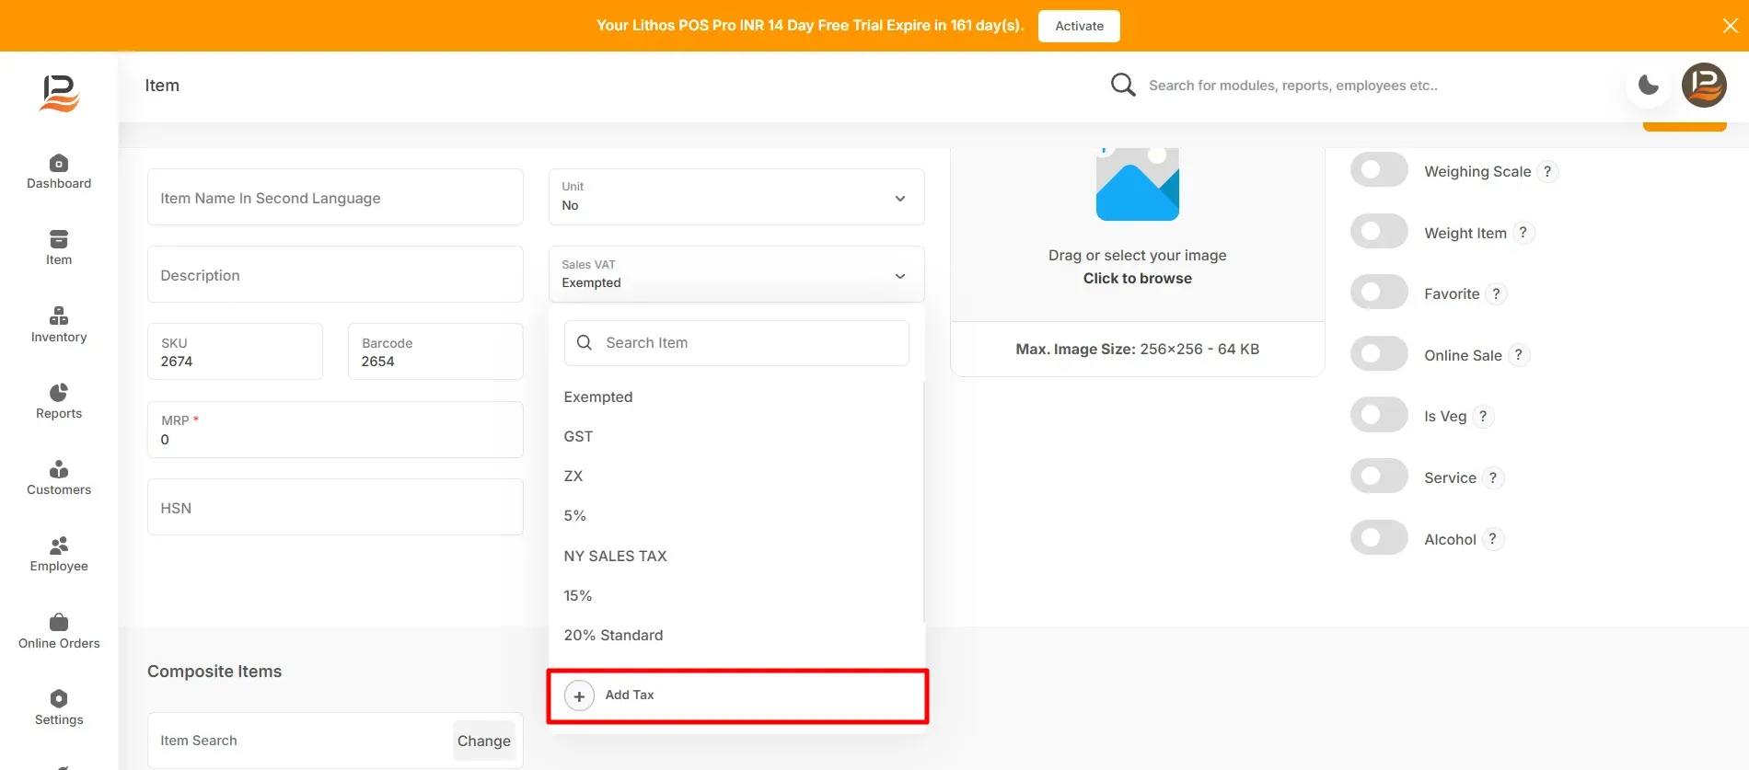Enable the Weighing Scale toggle

(1379, 170)
